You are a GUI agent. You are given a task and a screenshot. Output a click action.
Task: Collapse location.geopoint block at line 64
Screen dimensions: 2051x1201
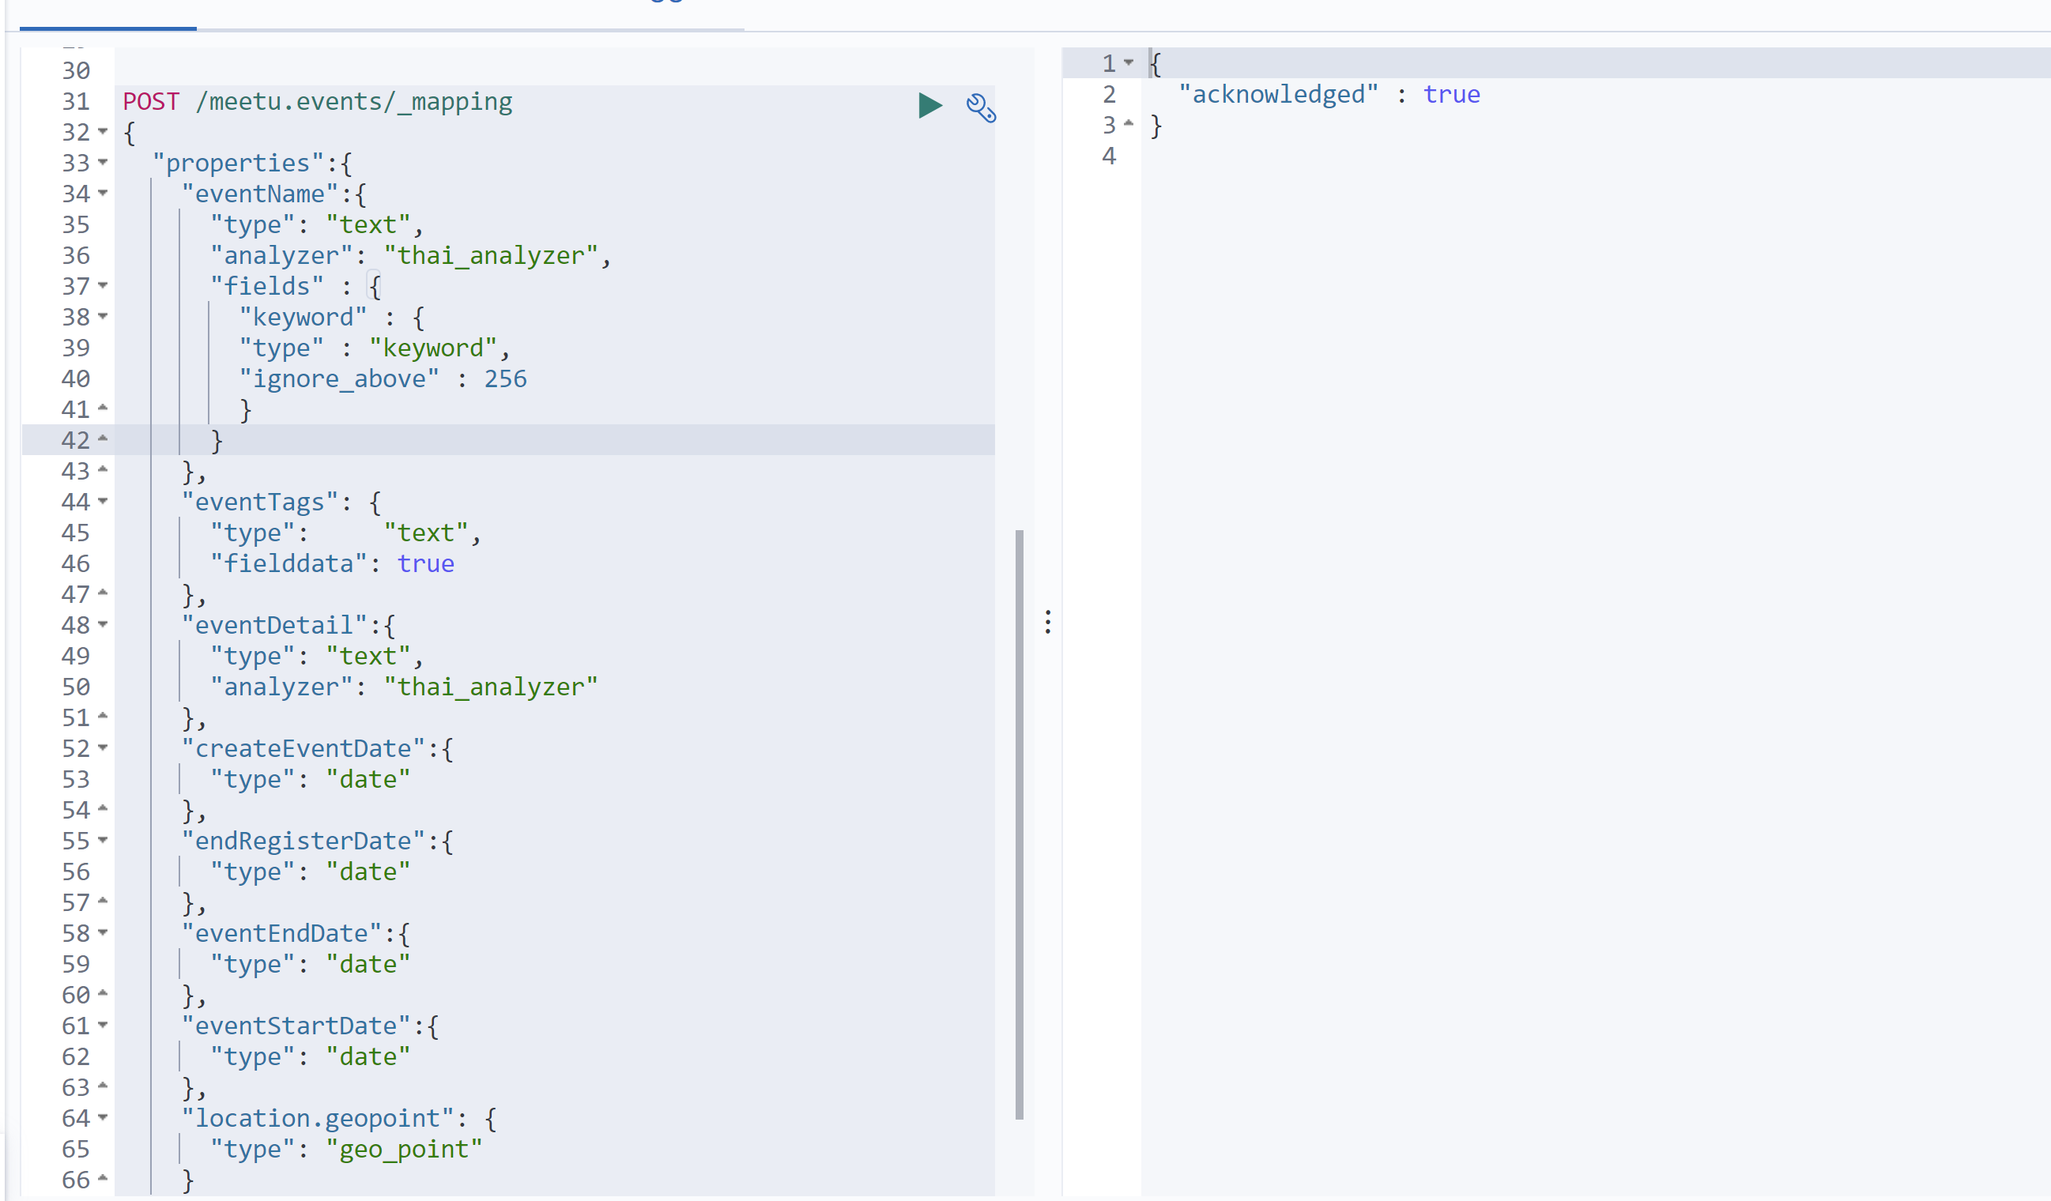point(103,1118)
